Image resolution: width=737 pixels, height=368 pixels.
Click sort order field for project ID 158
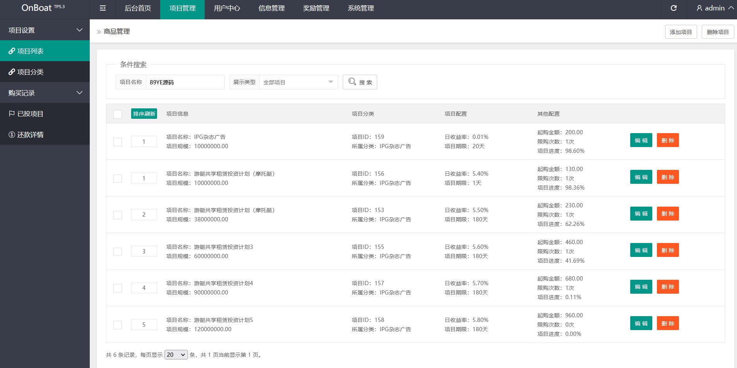pyautogui.click(x=144, y=324)
